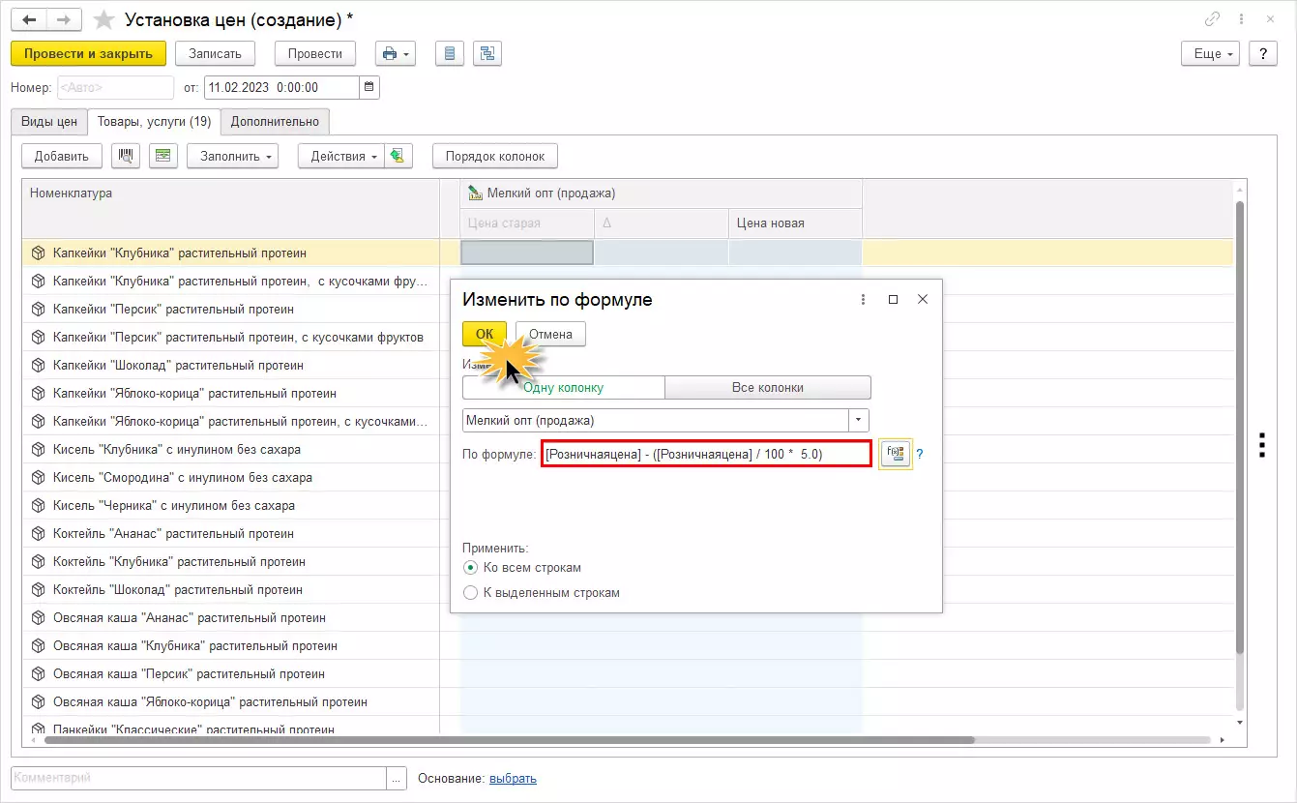Click the horizontal scrollbar of the goods table
1297x803 pixels.
click(x=510, y=740)
